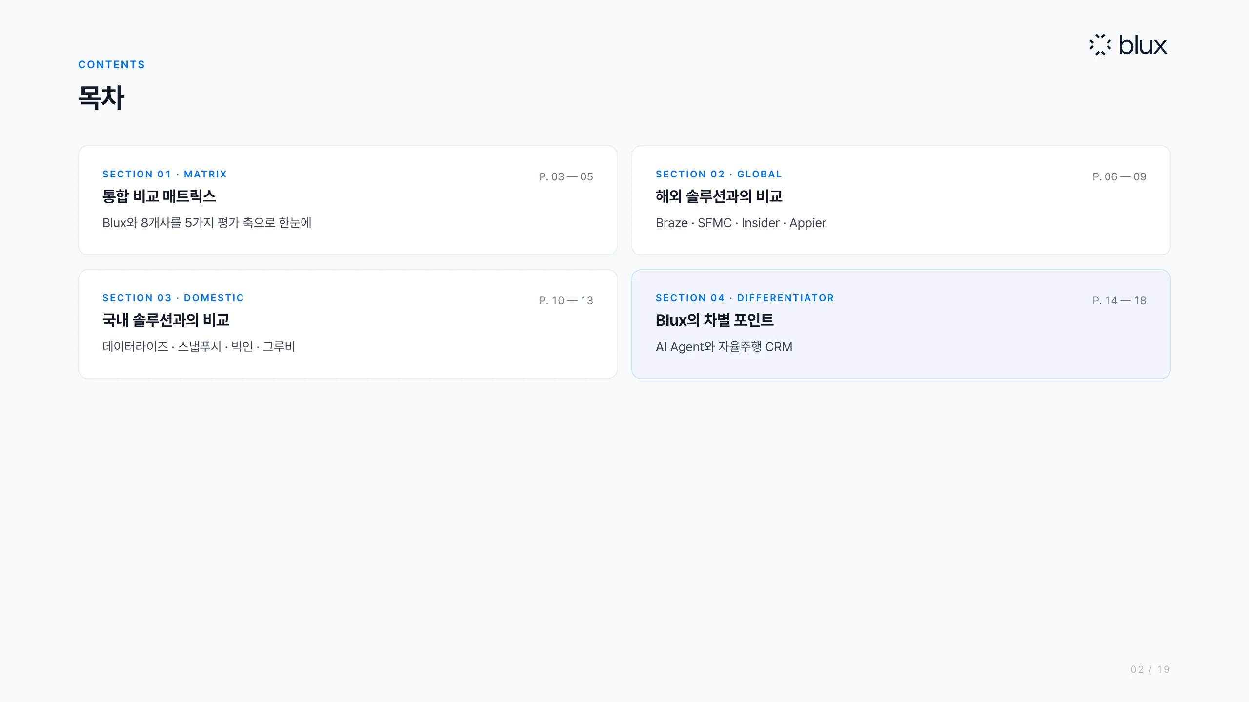The image size is (1249, 702).
Task: Click page range 'P. 03 — 05'
Action: tap(566, 176)
